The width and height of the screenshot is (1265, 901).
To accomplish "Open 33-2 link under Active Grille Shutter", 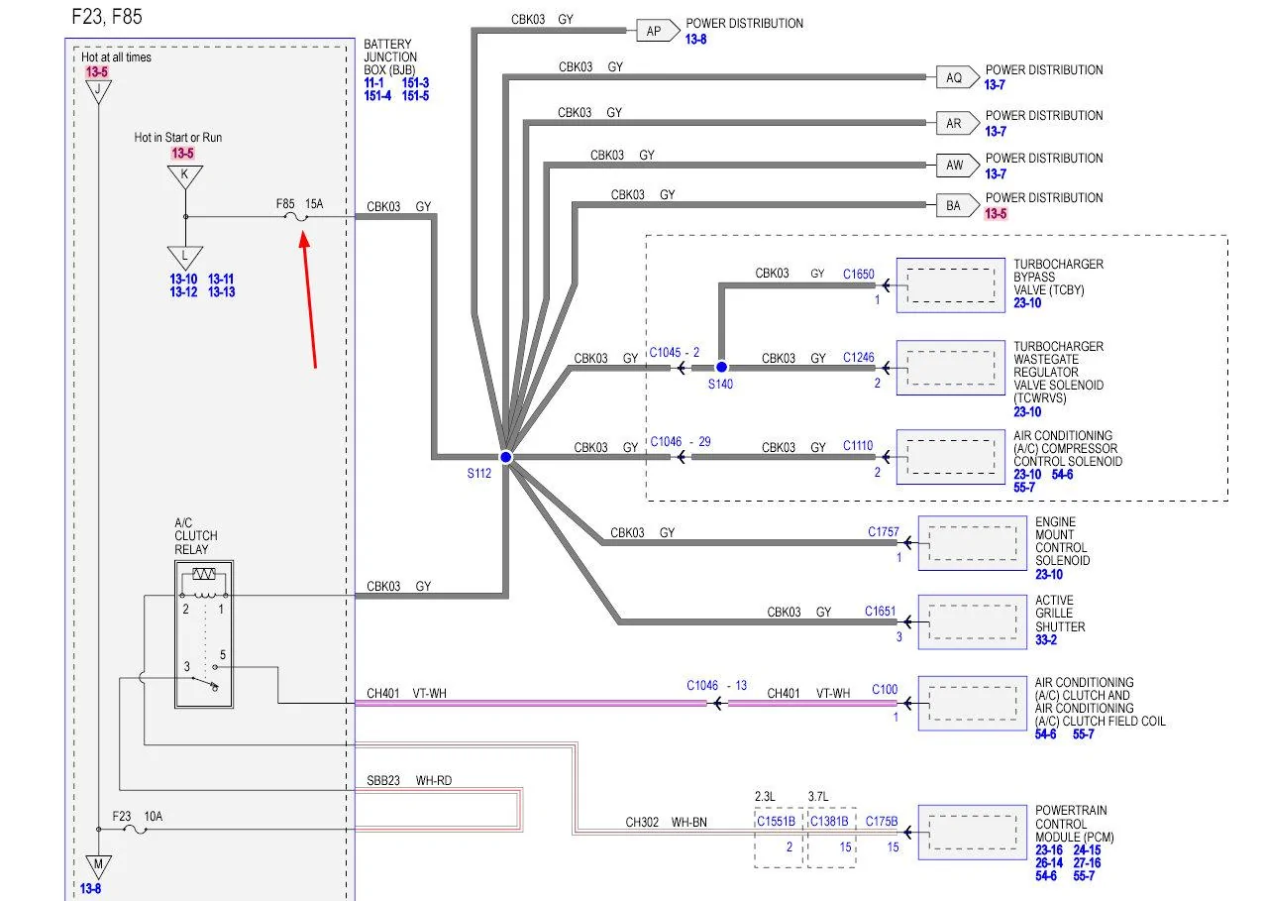I will coord(1046,640).
